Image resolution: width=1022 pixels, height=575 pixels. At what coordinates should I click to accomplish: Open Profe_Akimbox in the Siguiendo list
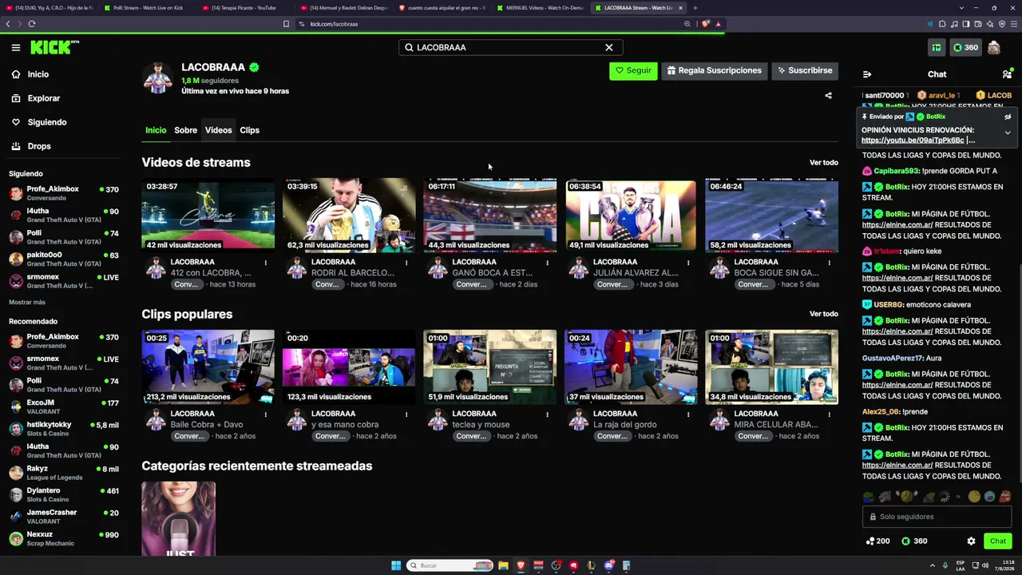[64, 193]
